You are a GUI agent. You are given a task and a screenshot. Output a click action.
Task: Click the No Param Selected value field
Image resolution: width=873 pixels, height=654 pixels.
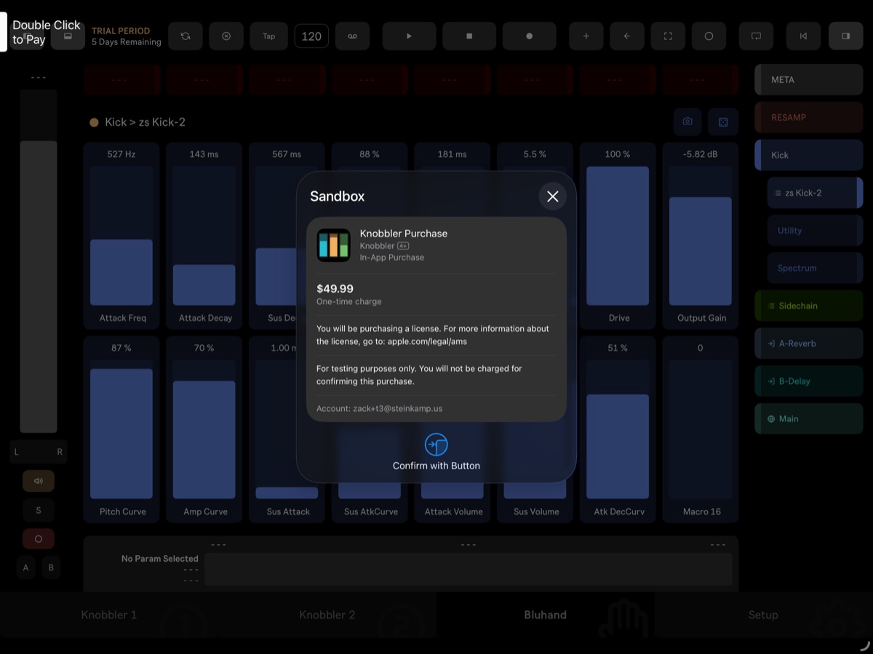tap(468, 569)
